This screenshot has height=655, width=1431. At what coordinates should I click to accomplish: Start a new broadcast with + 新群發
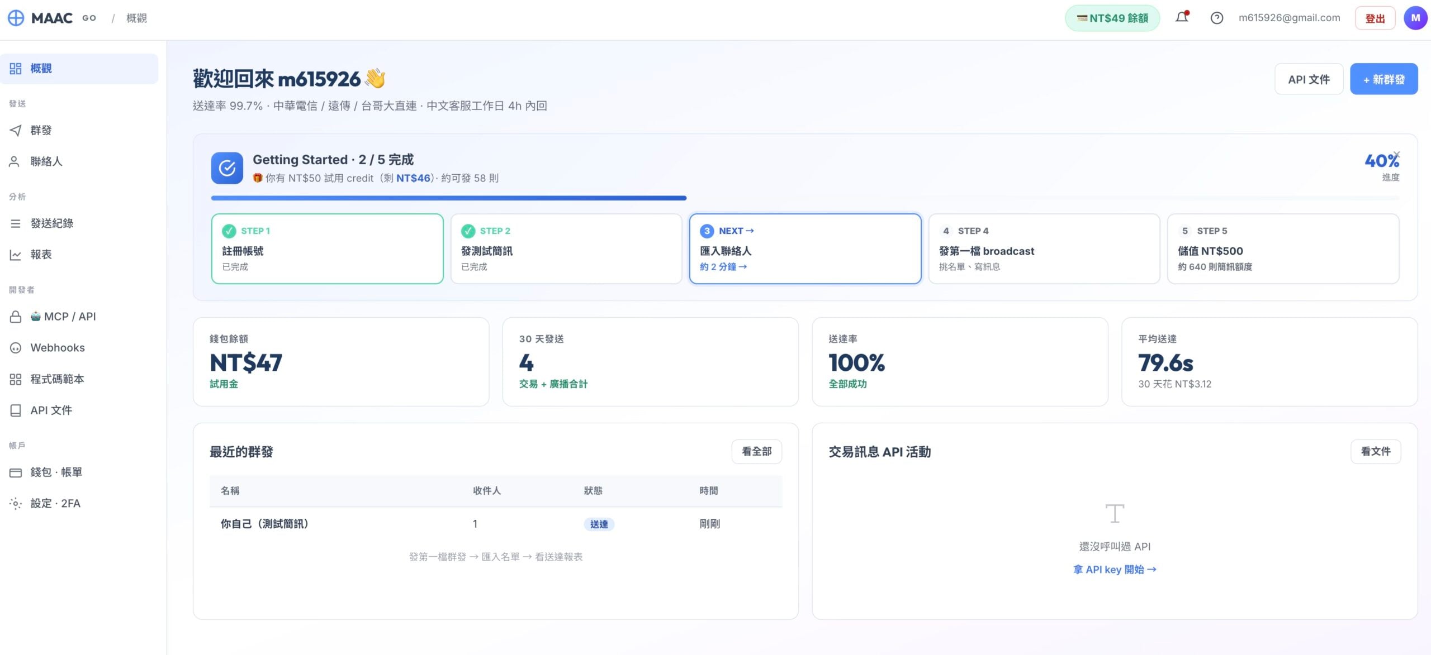[1384, 79]
